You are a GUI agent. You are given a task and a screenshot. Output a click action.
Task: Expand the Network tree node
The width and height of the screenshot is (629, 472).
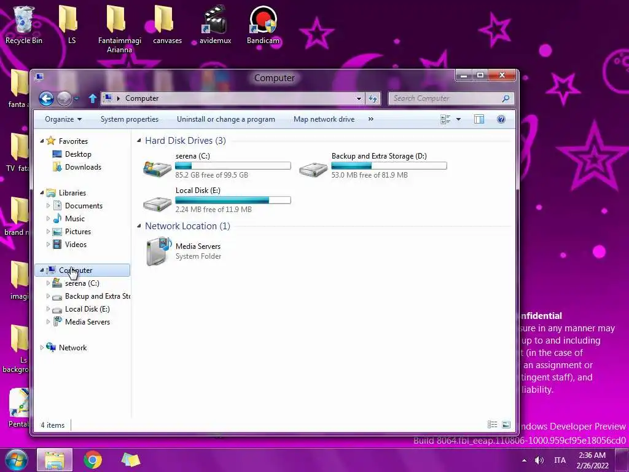[42, 348]
